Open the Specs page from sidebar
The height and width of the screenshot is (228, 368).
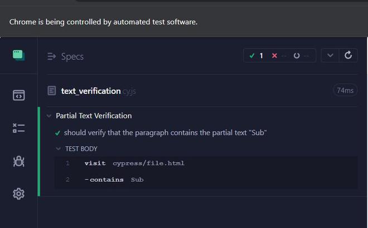coord(18,95)
